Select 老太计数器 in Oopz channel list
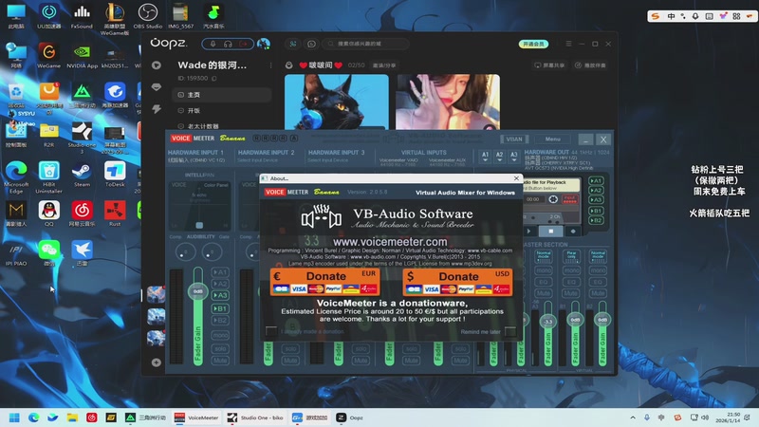The height and width of the screenshot is (427, 759). point(222,126)
